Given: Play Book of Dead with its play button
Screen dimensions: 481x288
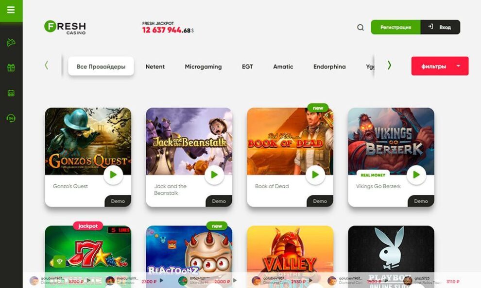Looking at the screenshot, I should [315, 175].
